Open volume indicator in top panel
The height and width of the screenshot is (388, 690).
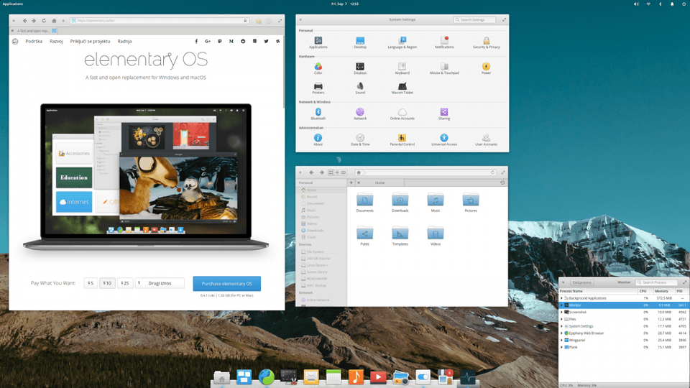(636, 4)
